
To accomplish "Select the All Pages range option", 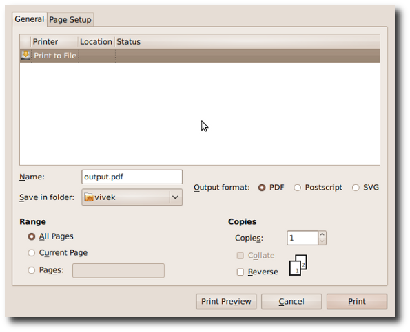I will tap(32, 236).
